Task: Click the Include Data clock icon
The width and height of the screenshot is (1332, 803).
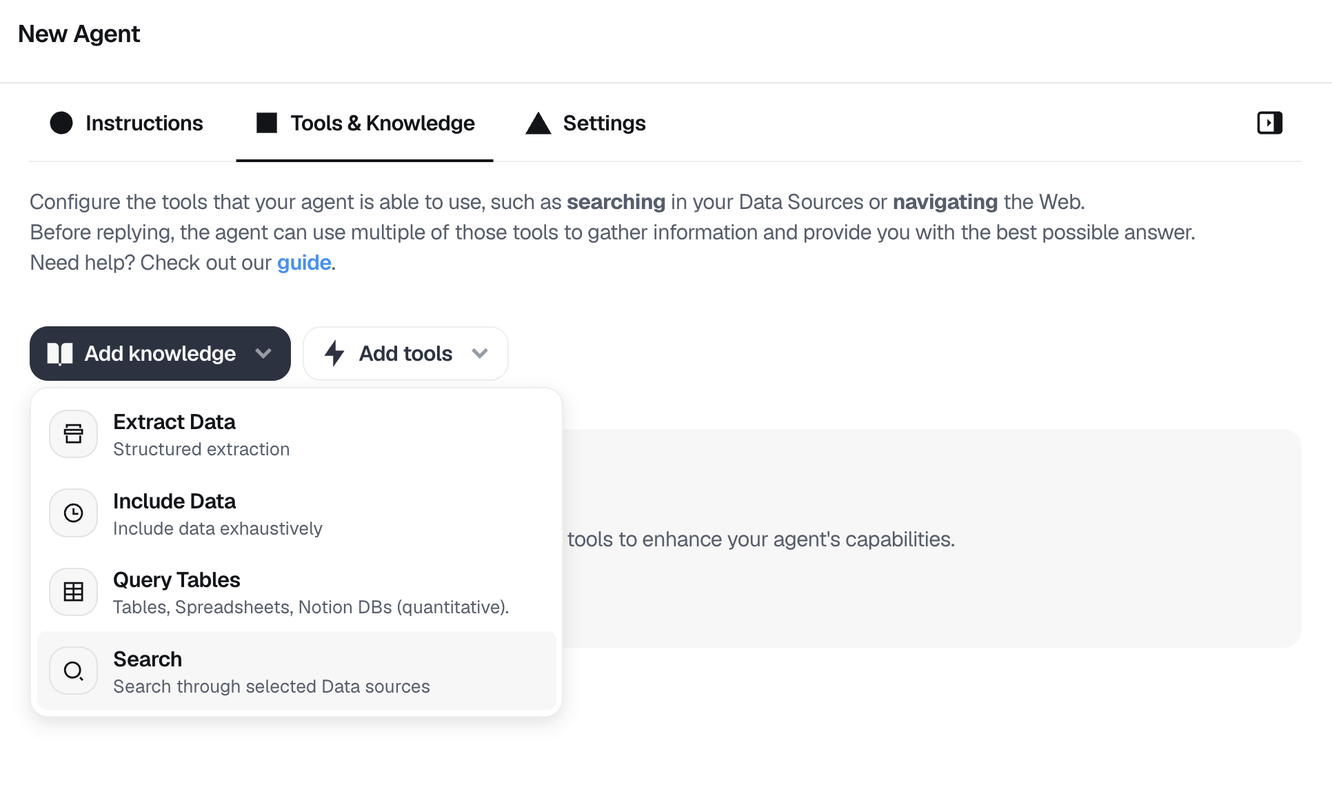Action: [x=73, y=513]
